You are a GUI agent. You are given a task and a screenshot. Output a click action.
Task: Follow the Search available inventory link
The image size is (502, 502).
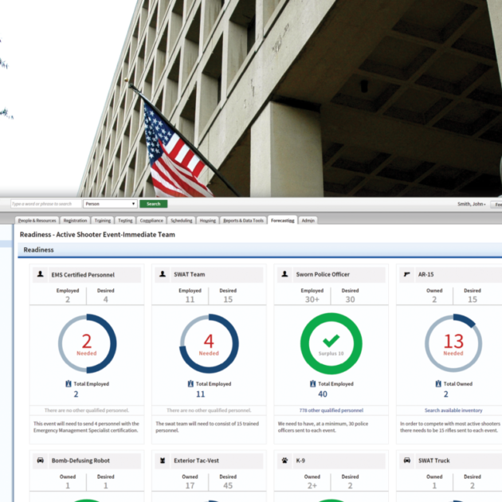[453, 410]
